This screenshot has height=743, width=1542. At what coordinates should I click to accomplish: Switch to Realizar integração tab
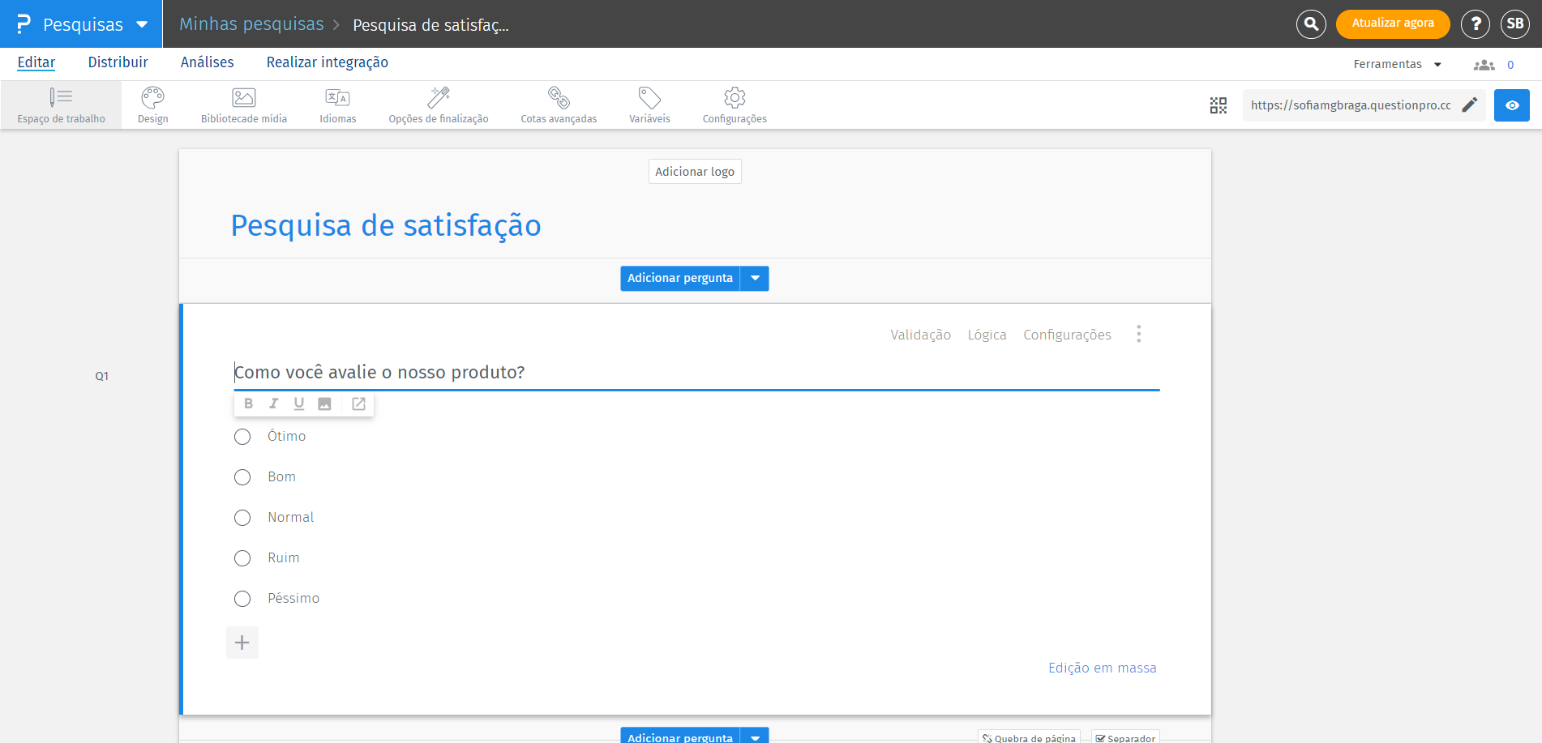(x=328, y=62)
